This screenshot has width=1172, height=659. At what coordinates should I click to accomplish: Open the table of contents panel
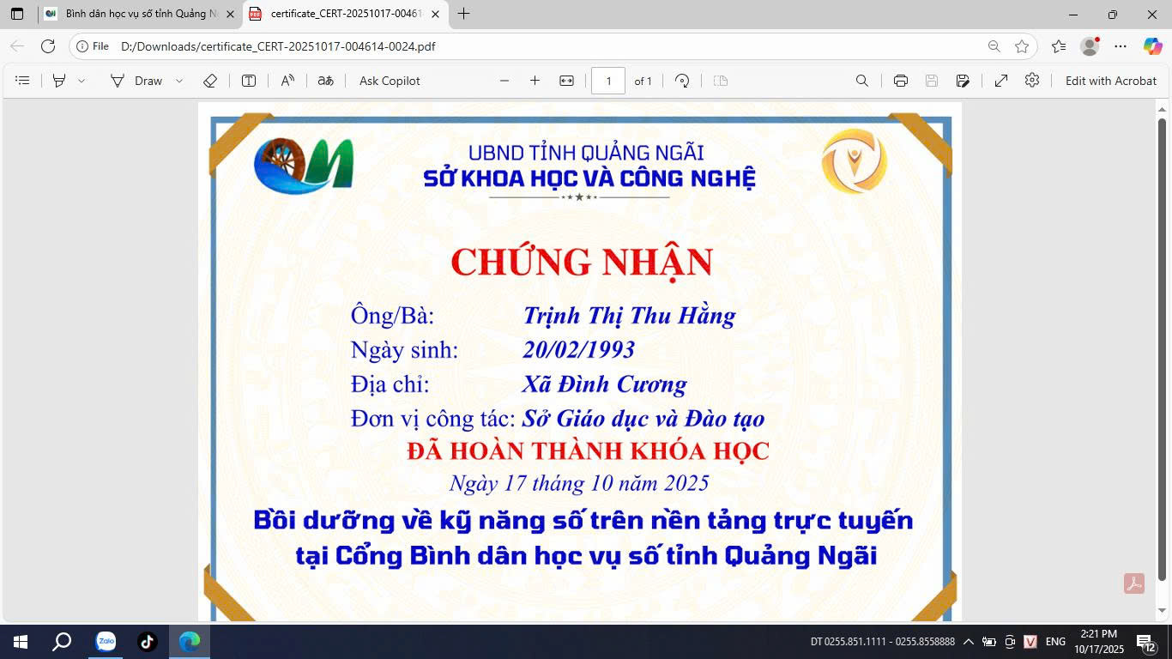23,81
